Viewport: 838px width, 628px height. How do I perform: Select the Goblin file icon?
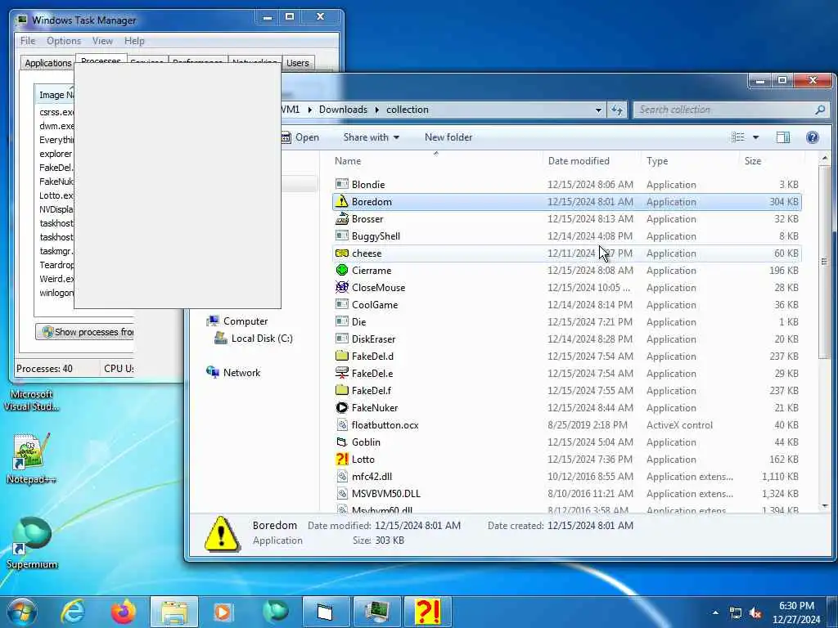[341, 442]
